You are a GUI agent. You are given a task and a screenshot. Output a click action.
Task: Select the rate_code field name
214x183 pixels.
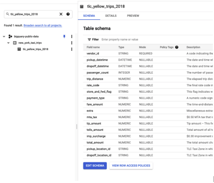coord(93,85)
